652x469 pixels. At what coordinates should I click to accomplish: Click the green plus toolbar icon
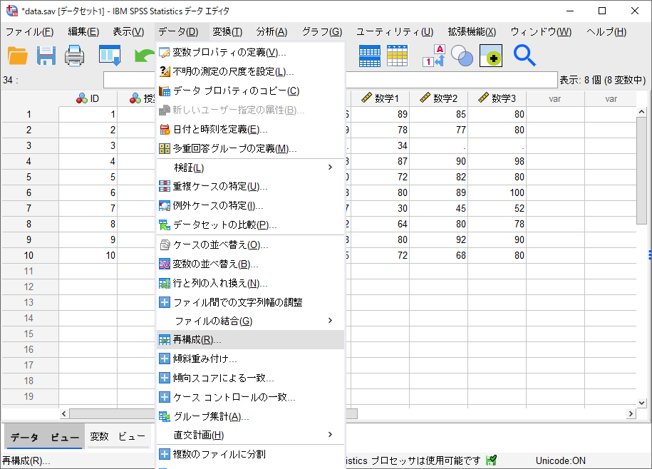pyautogui.click(x=491, y=56)
